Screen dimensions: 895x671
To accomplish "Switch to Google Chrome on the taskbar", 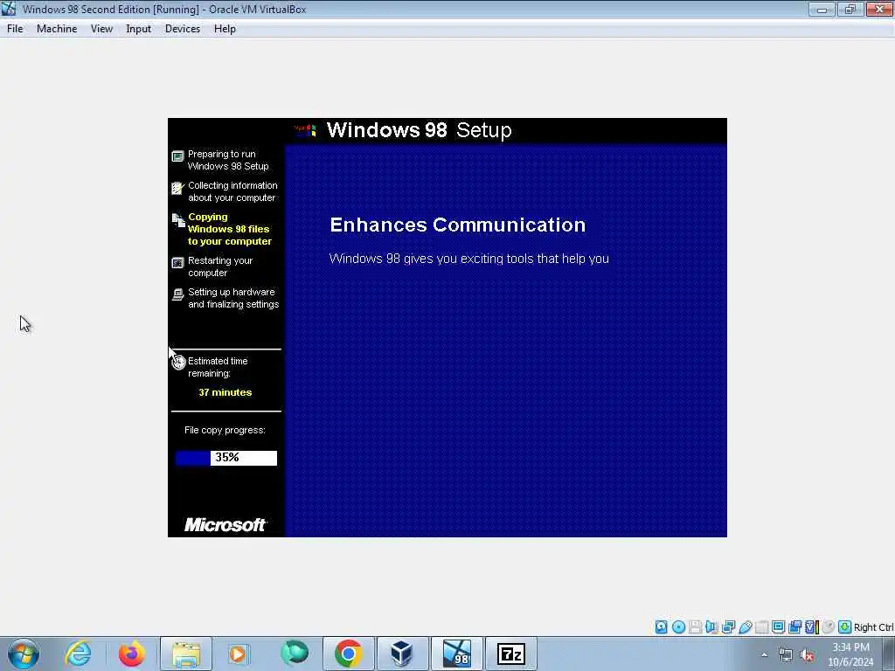I will coord(348,654).
